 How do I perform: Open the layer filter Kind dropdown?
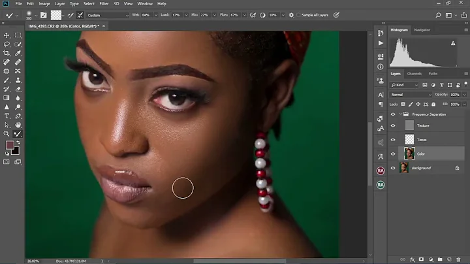404,85
